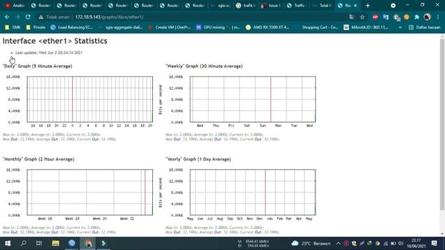Open the blue round app in taskbar
The width and height of the screenshot is (445, 250).
pos(72,243)
